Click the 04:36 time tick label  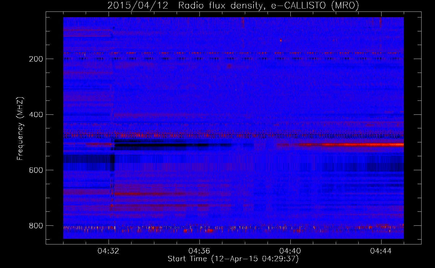click(x=199, y=251)
